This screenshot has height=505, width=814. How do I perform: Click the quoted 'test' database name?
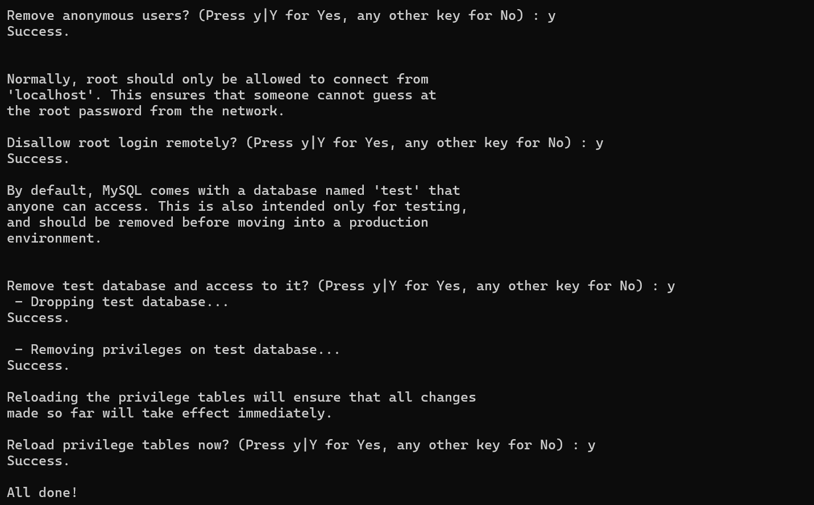coord(396,190)
